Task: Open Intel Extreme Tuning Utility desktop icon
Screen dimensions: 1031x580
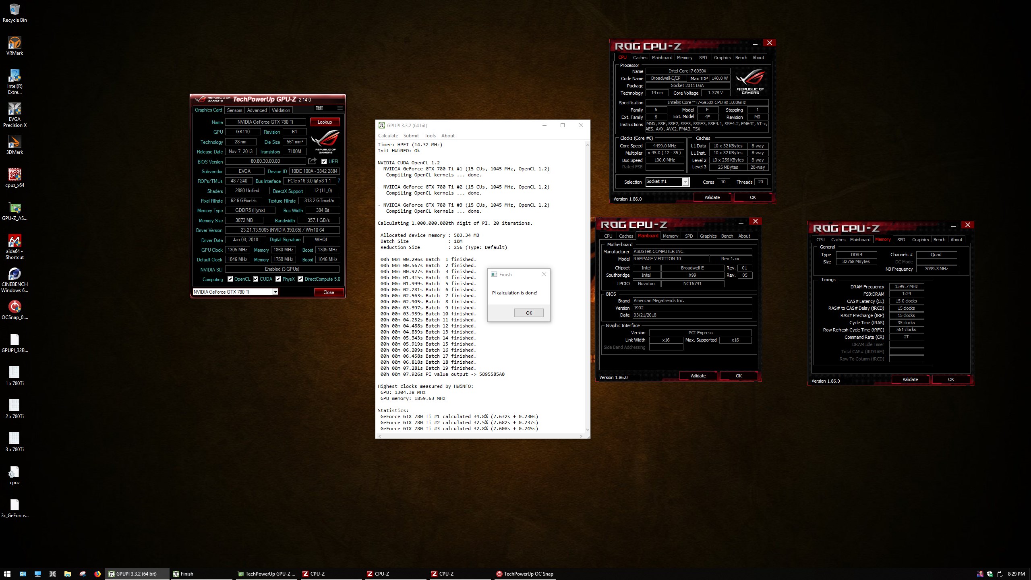Action: (14, 82)
